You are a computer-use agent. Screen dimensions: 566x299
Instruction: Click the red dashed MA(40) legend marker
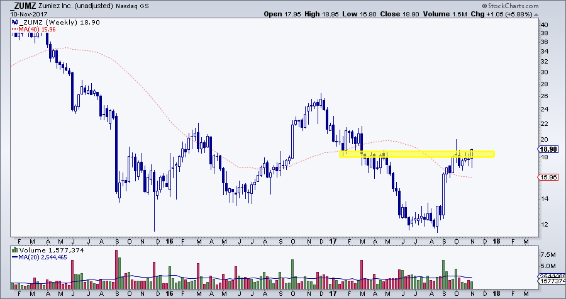pyautogui.click(x=14, y=29)
